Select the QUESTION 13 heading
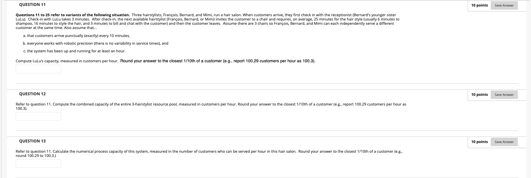Viewport: 531px width, 178px height. pyautogui.click(x=32, y=141)
